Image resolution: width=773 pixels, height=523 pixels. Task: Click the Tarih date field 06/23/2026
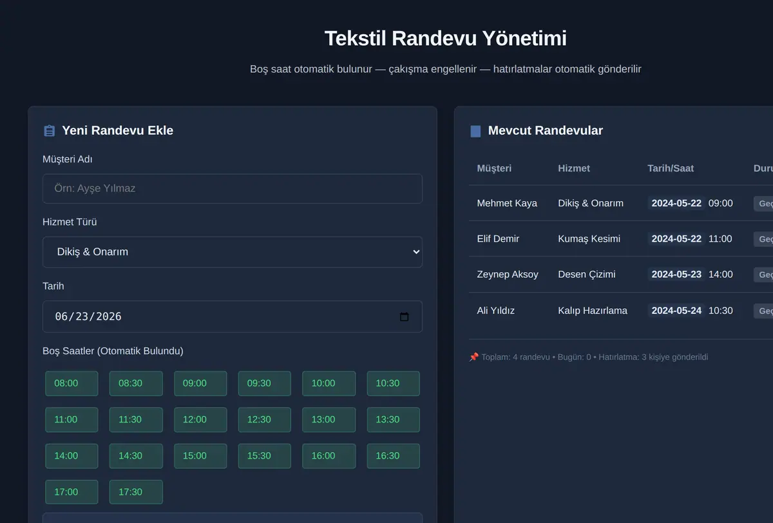233,317
